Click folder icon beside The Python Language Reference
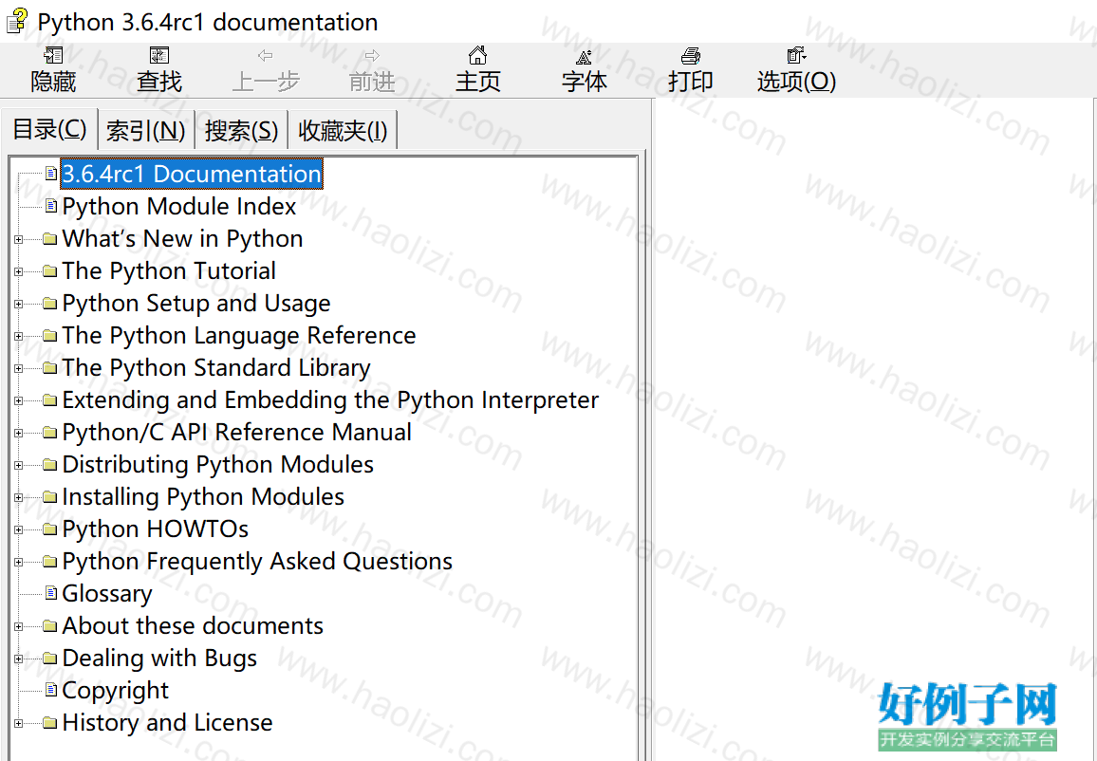The width and height of the screenshot is (1097, 761). tap(49, 335)
